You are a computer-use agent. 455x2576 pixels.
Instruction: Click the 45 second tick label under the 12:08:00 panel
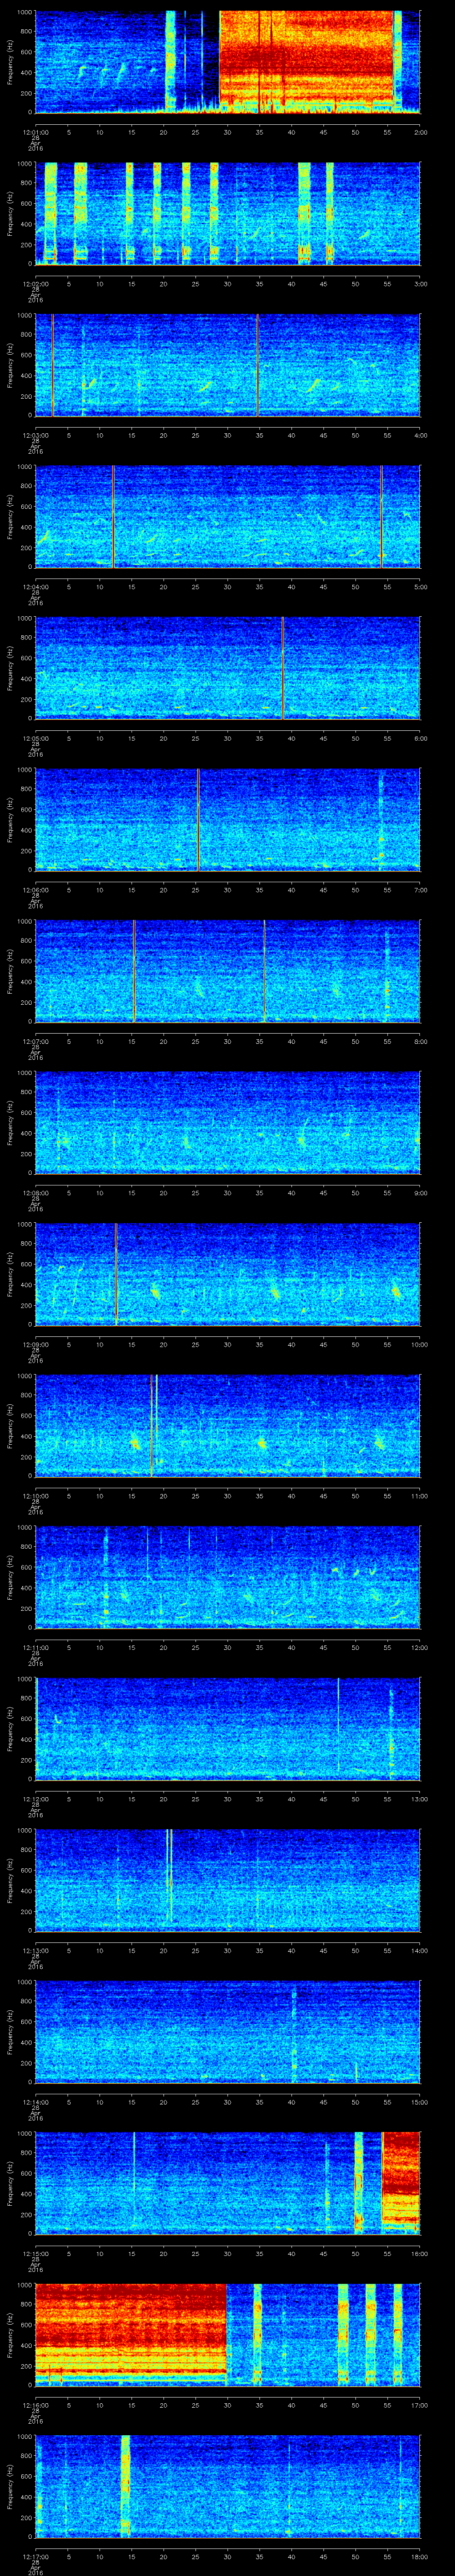[324, 1192]
